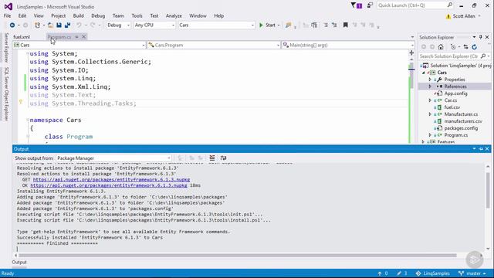Click the Scott Allen account name
Viewport: 494px width, 278px height.
coord(464,16)
